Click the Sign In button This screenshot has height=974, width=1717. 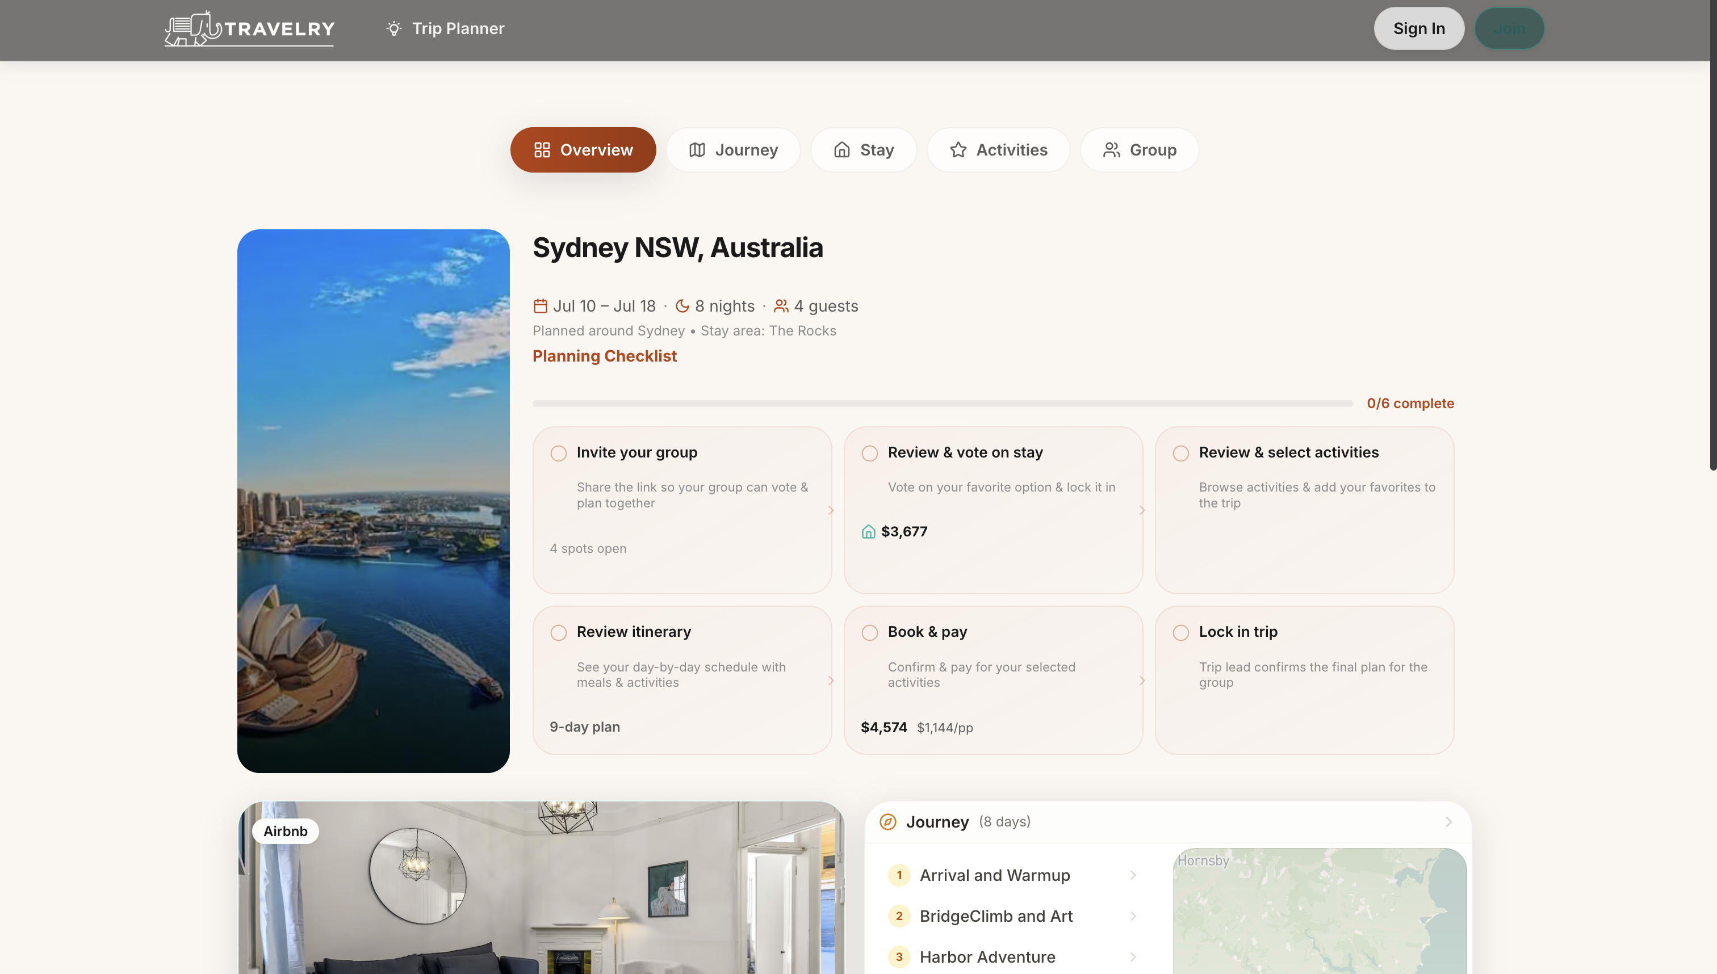tap(1418, 28)
